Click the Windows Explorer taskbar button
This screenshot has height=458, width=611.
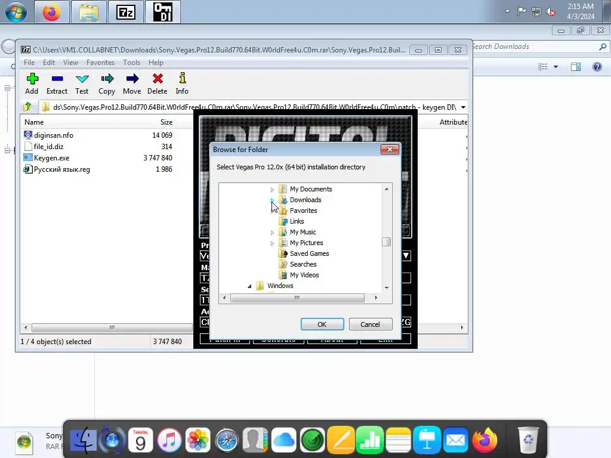coord(89,12)
